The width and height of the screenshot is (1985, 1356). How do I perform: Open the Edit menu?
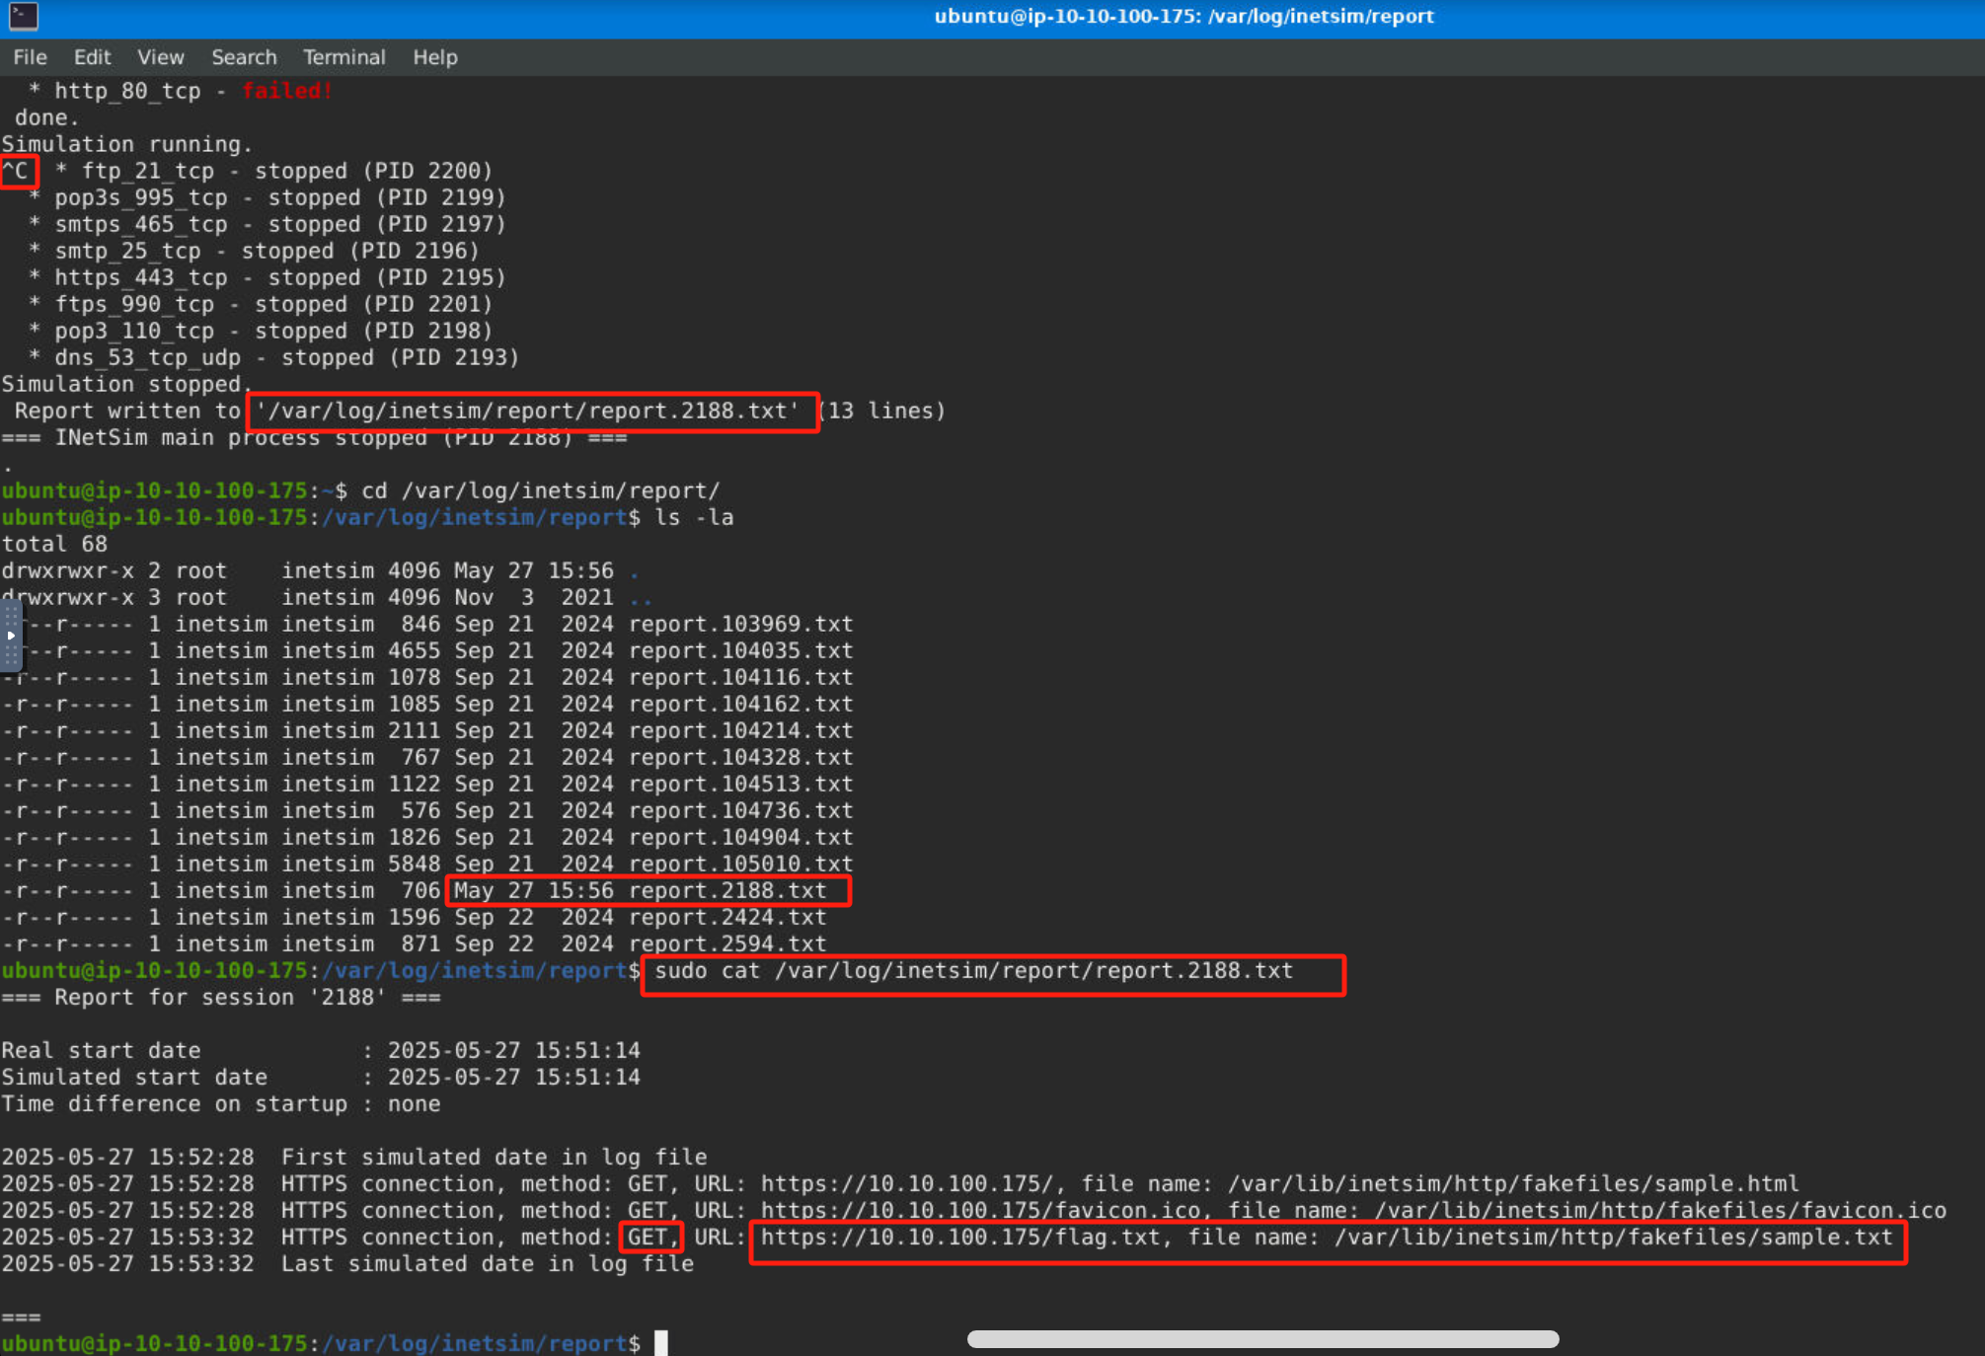pos(92,57)
